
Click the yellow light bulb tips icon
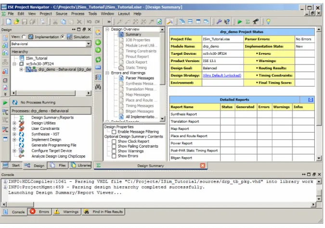(x=268, y=22)
